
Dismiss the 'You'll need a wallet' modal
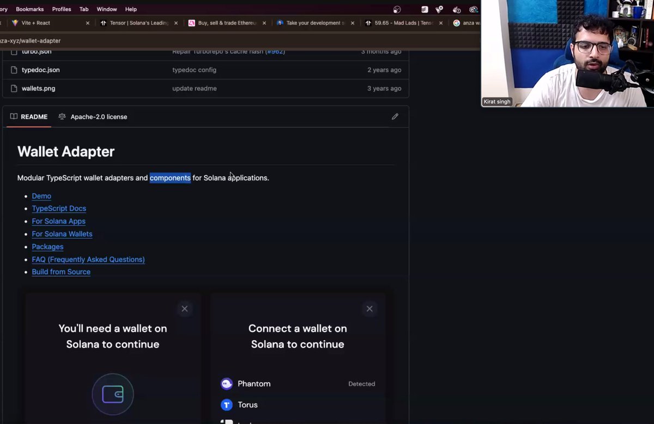[184, 308]
